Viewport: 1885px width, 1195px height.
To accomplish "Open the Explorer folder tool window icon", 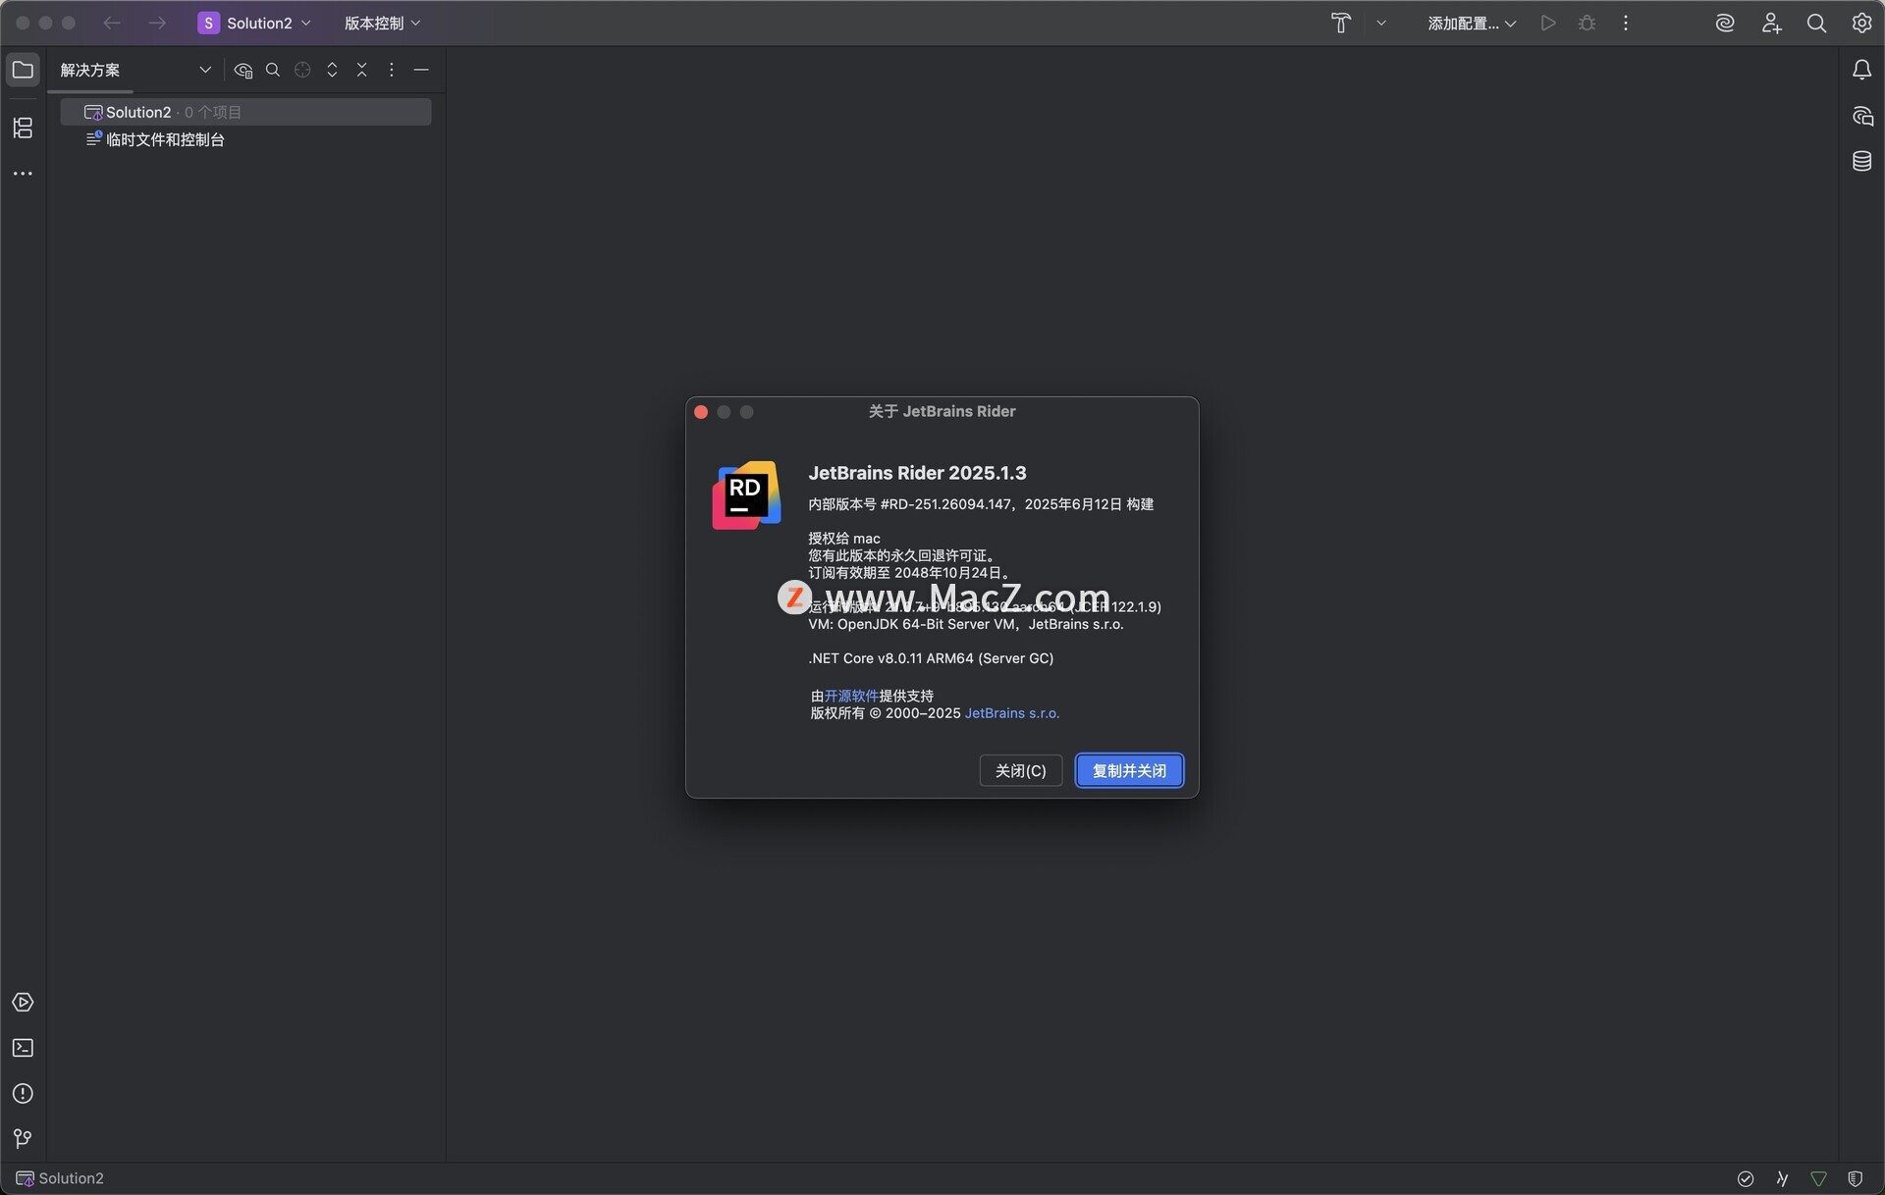I will tap(23, 70).
